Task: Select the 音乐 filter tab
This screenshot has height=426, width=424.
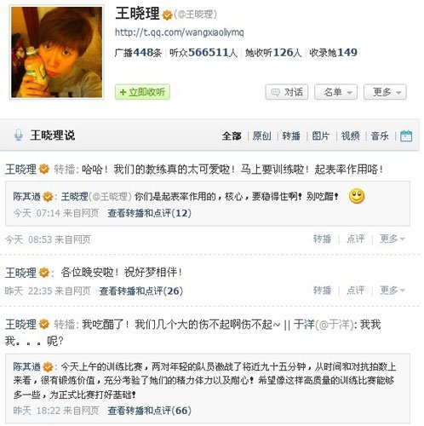Action: click(380, 135)
